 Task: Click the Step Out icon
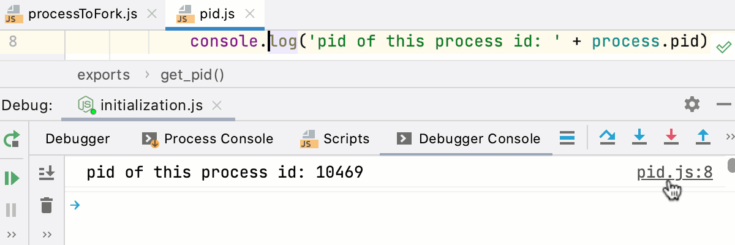point(703,137)
